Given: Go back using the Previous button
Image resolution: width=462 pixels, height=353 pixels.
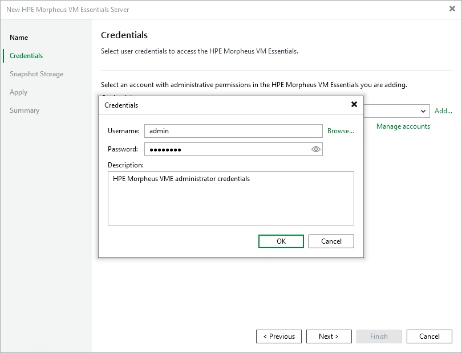Looking at the screenshot, I should coord(279,336).
